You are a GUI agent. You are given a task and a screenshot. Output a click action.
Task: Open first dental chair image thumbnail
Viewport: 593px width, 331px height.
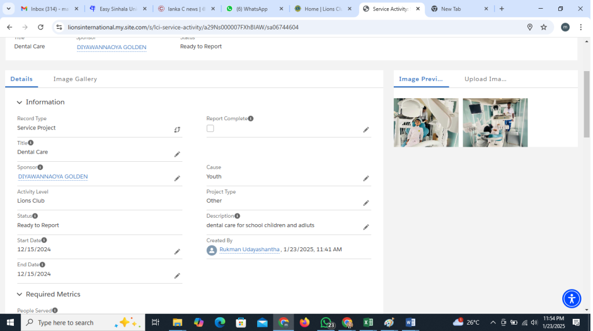[426, 122]
